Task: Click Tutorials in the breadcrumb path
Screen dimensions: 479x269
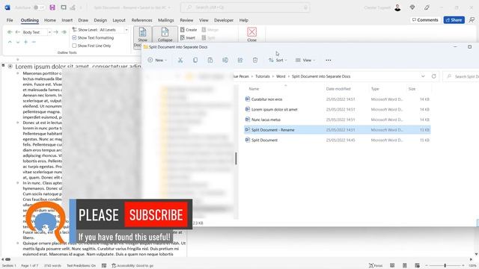Action: (263, 76)
